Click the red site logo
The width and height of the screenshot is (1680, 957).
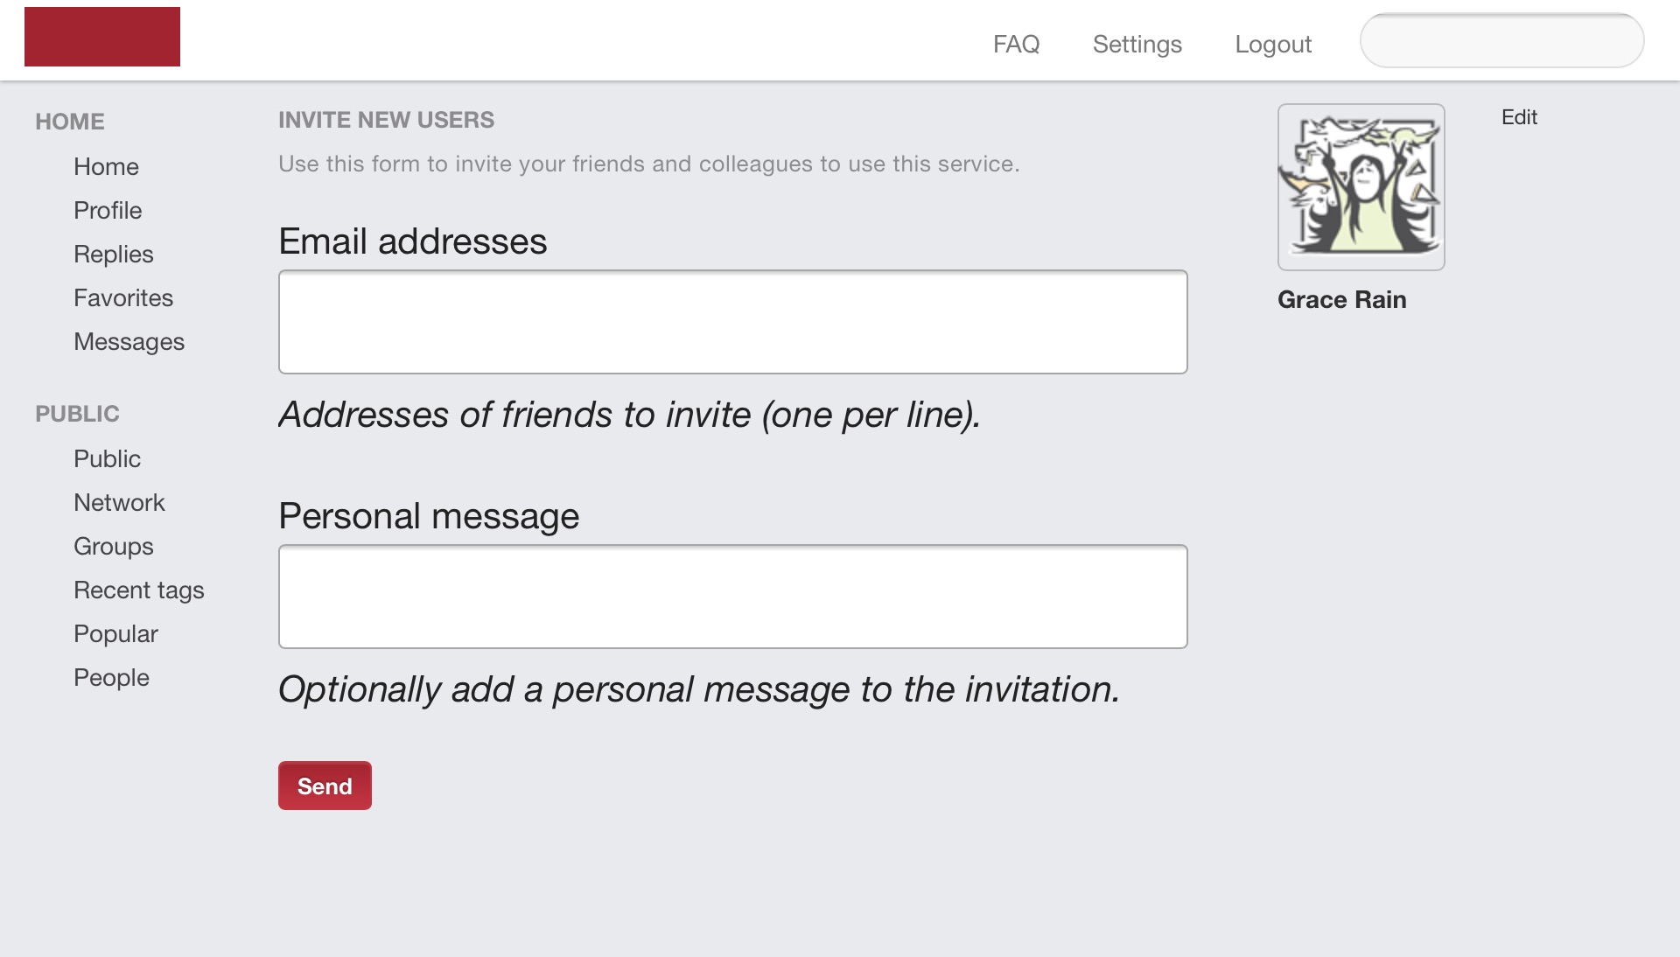pyautogui.click(x=102, y=37)
